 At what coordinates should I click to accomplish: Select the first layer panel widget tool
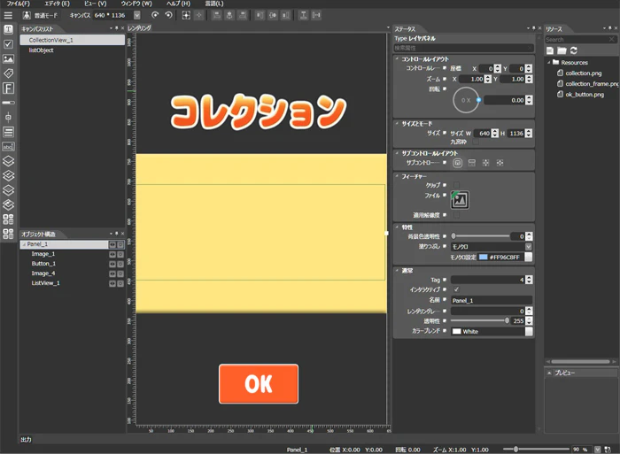pyautogui.click(x=8, y=161)
